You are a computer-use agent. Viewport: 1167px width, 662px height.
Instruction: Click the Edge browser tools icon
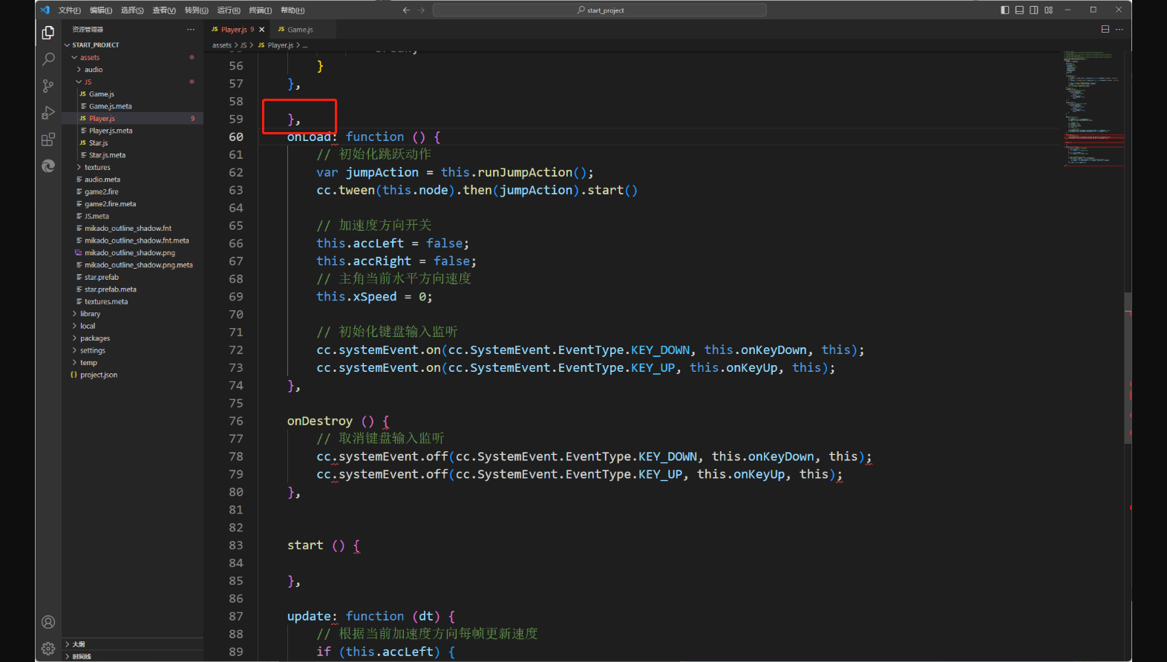pyautogui.click(x=48, y=166)
